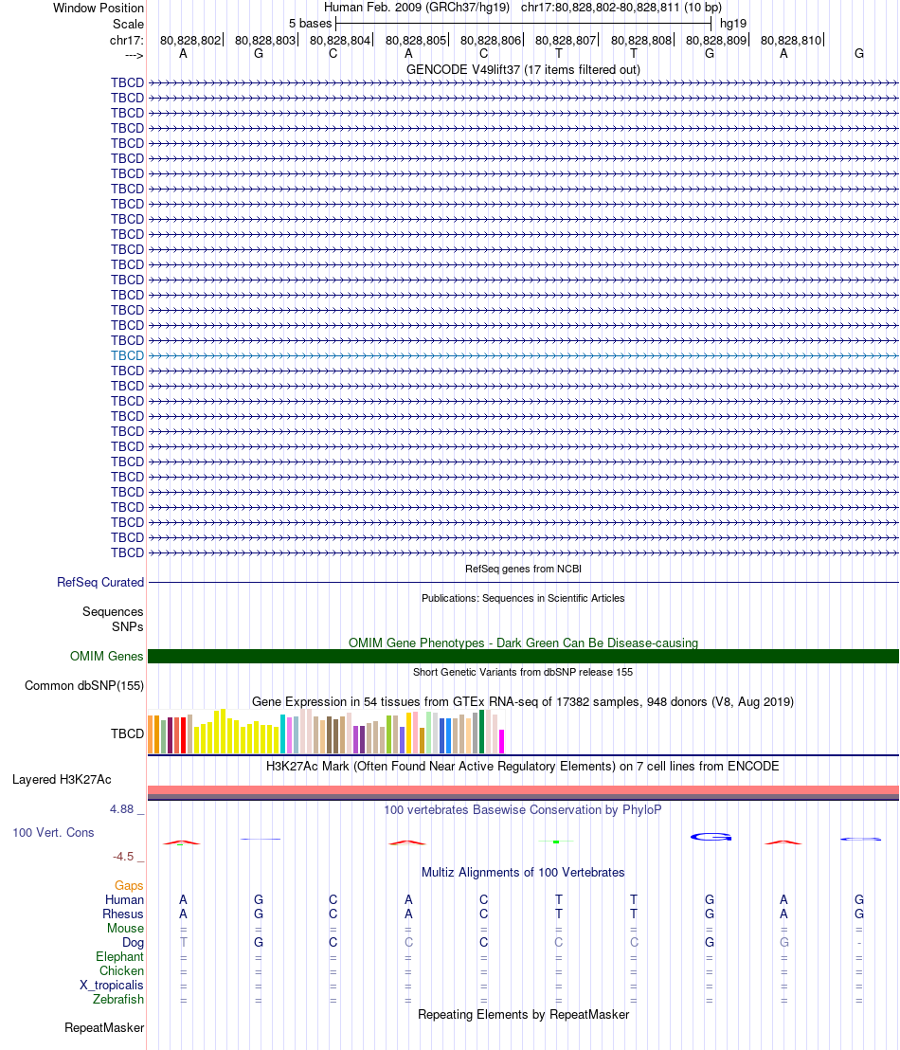This screenshot has width=900, height=1050.
Task: Click the '5 bases' scale bar label
Action: [310, 24]
